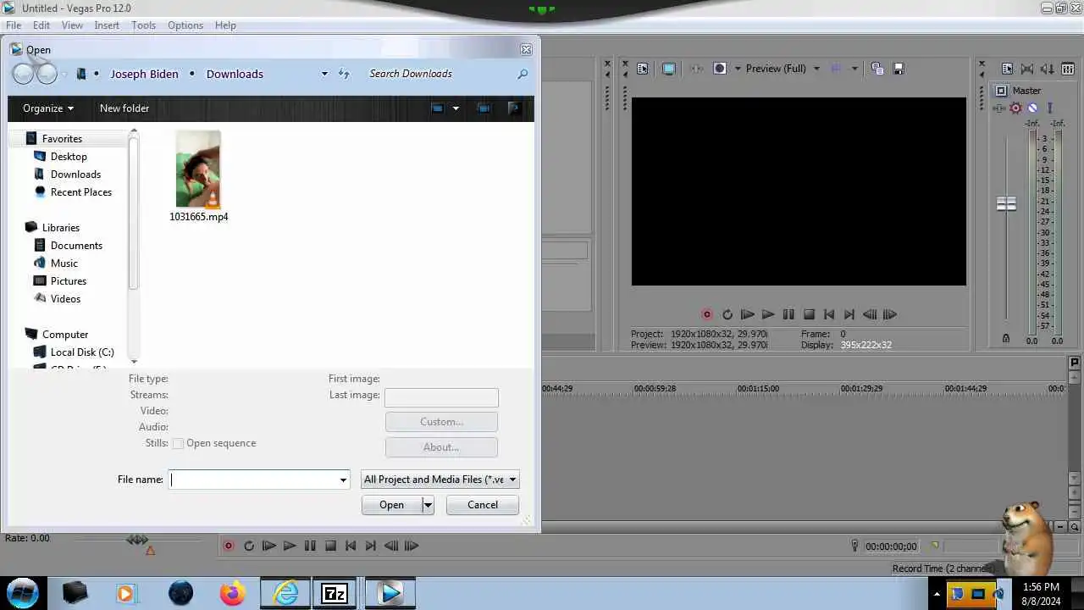Open the file type filter combo box

point(440,480)
